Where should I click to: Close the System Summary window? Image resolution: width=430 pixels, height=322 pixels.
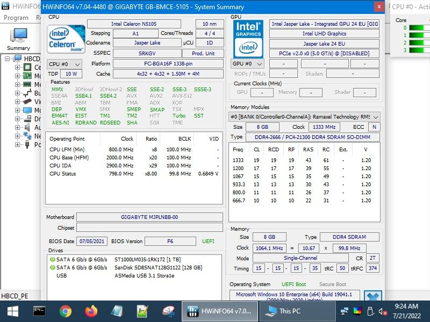point(379,6)
